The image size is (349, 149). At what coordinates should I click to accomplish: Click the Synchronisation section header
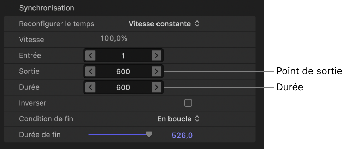(x=47, y=8)
